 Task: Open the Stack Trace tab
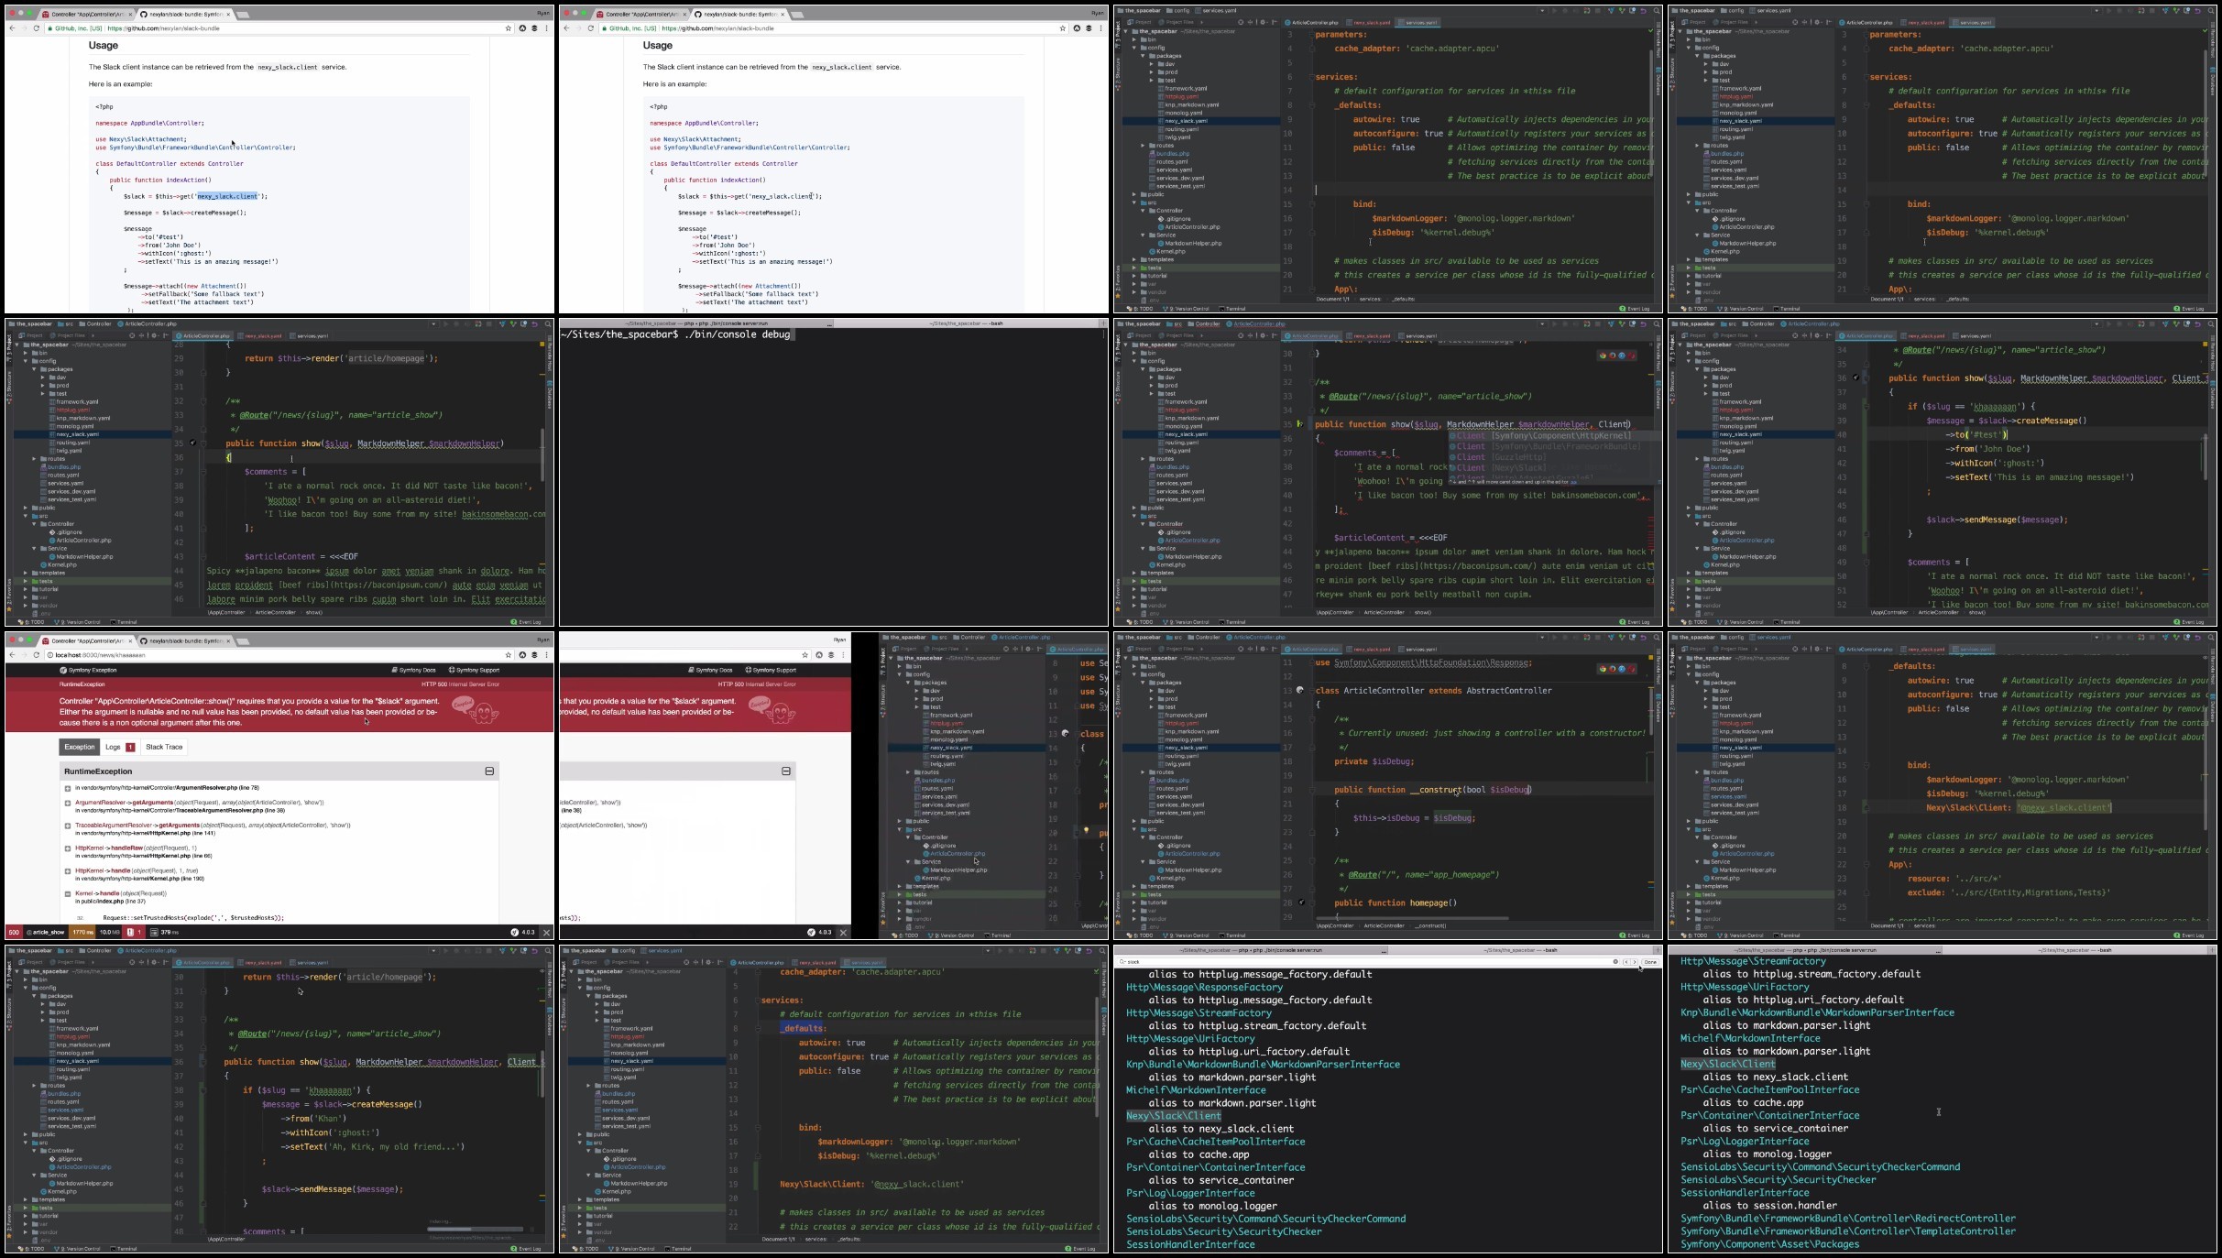pos(164,747)
